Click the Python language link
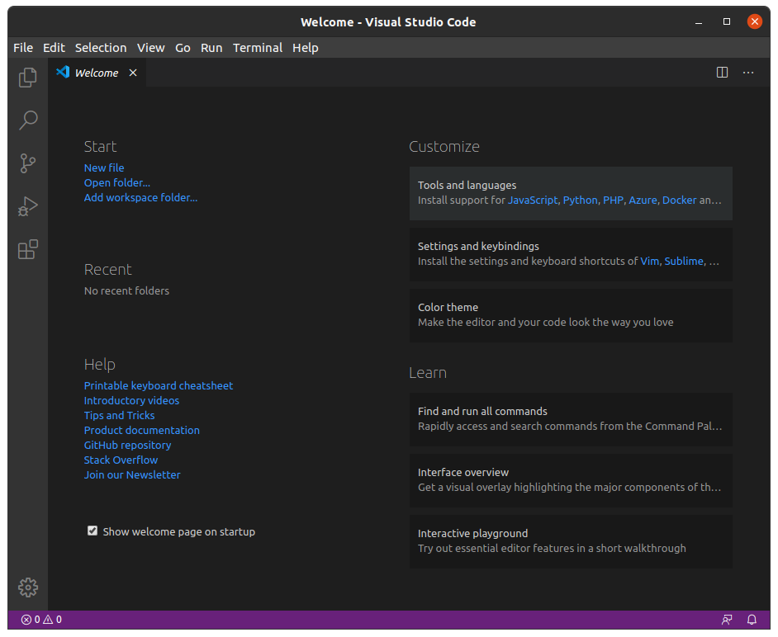Image resolution: width=778 pixels, height=637 pixels. click(x=580, y=201)
